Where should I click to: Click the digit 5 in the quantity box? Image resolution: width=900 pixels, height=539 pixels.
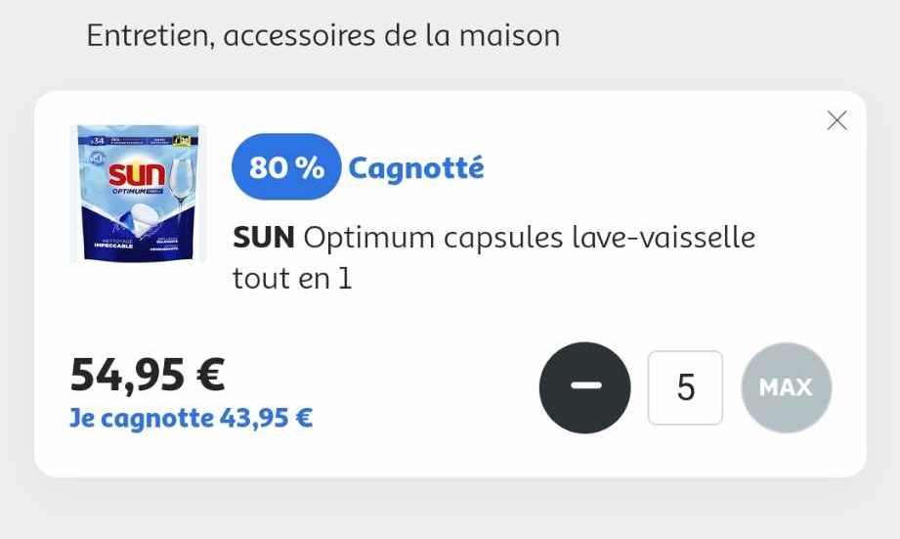click(x=685, y=388)
